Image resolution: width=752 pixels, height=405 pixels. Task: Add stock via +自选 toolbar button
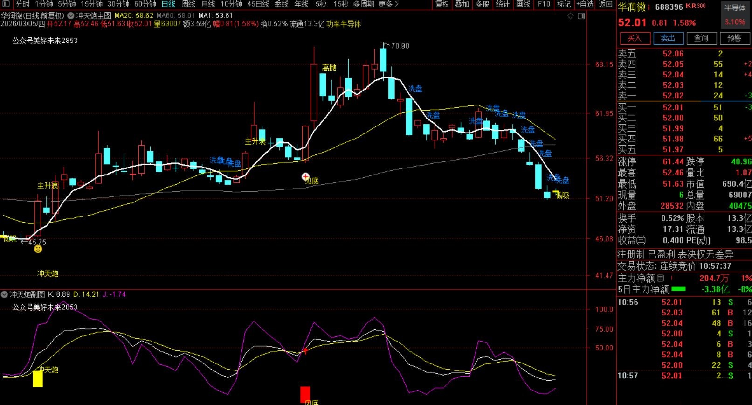click(585, 4)
